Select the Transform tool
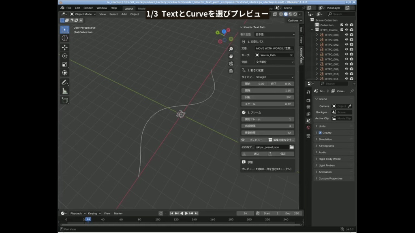Screen dimensions: 415x233 [65, 73]
